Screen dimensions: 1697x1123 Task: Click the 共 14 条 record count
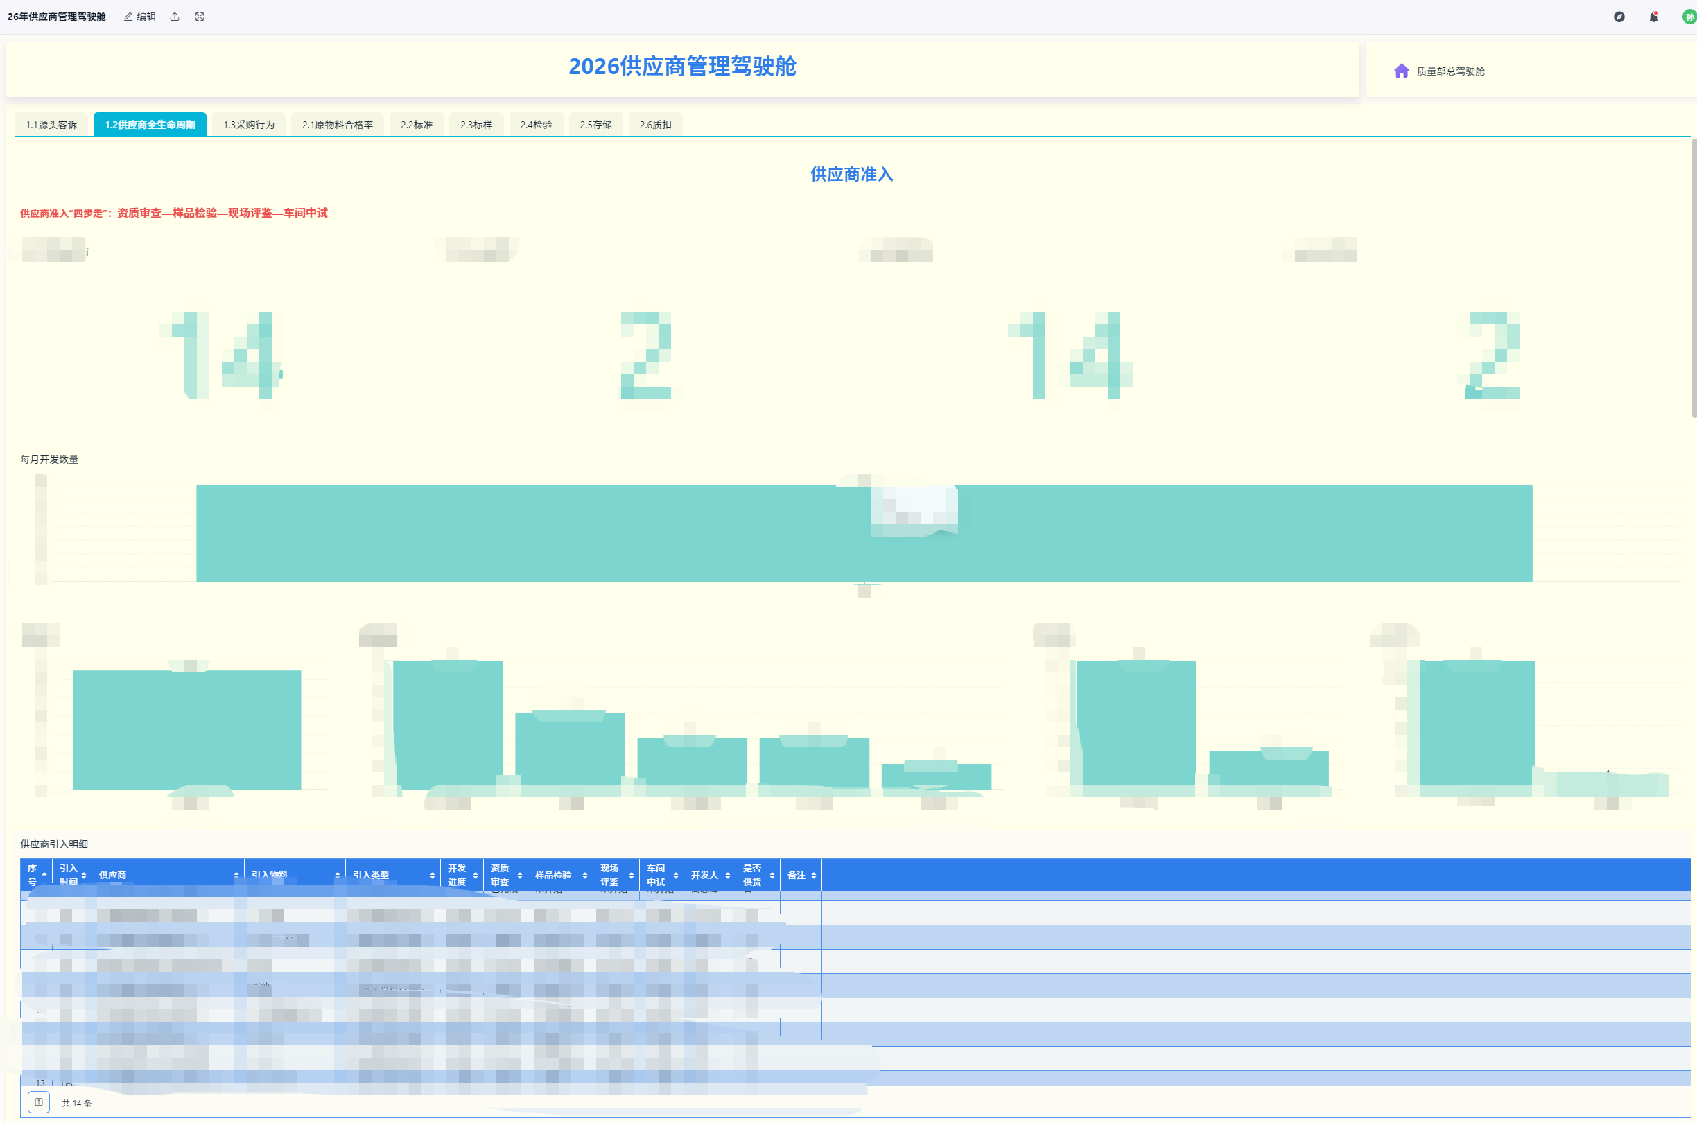tap(77, 1103)
